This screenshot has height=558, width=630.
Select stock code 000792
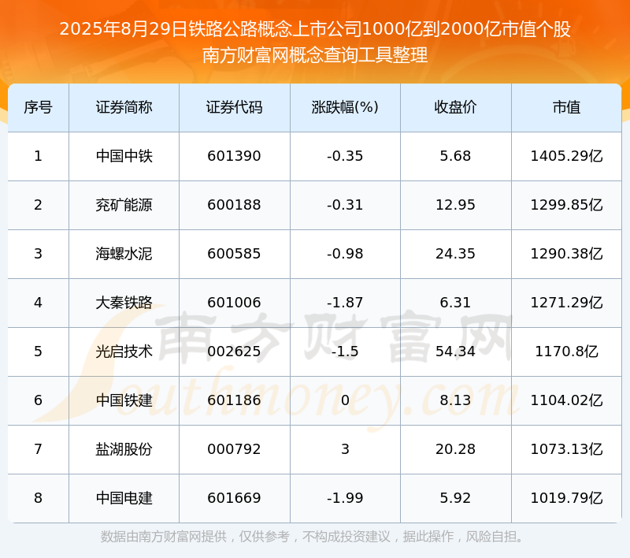234,449
